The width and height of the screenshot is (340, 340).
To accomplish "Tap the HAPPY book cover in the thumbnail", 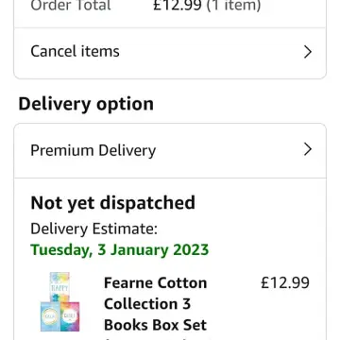I will pyautogui.click(x=59, y=286).
